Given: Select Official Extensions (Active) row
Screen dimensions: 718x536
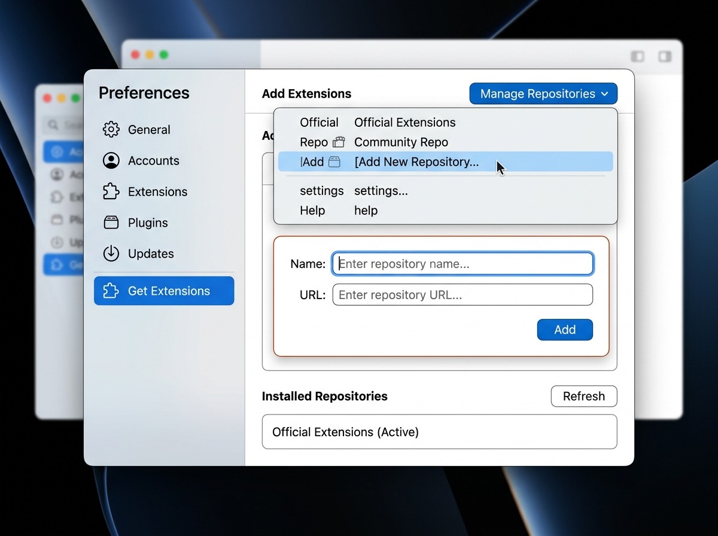Looking at the screenshot, I should pyautogui.click(x=439, y=432).
